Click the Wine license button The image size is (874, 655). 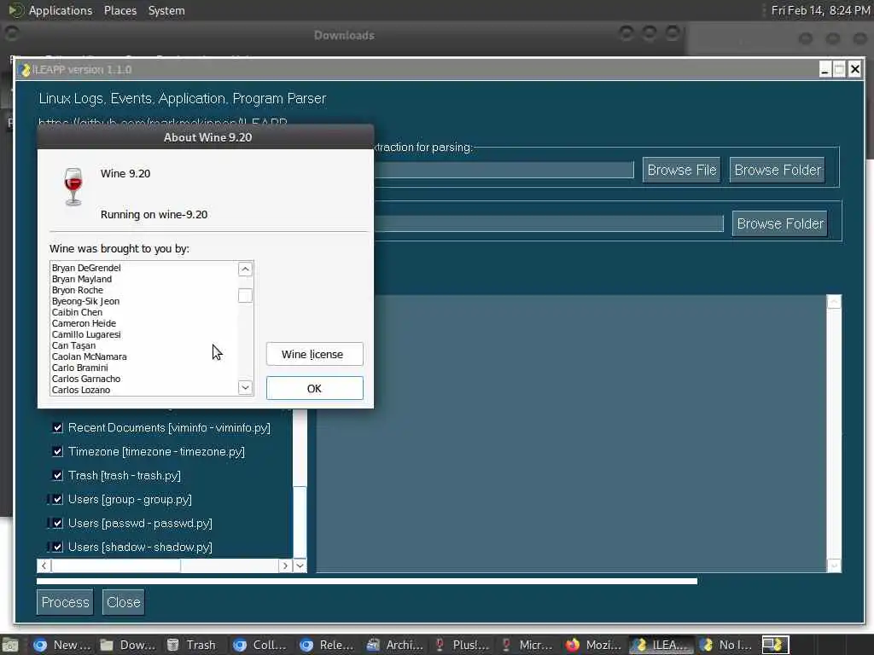point(315,354)
